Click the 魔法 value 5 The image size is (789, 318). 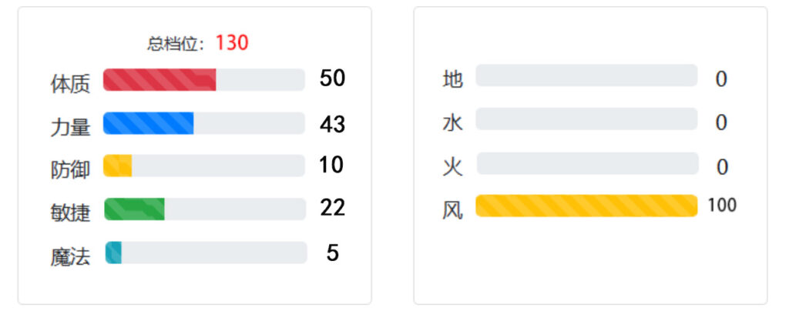click(x=332, y=253)
